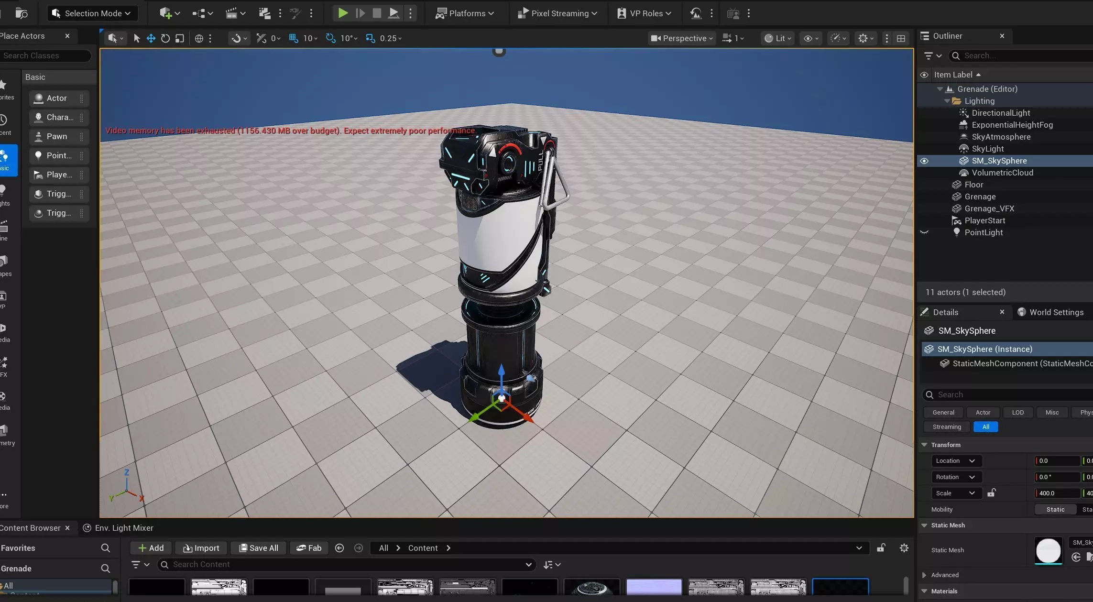Open the VP Roles menu

pos(645,13)
